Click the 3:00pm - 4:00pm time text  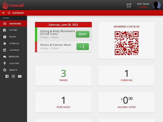[50, 37]
